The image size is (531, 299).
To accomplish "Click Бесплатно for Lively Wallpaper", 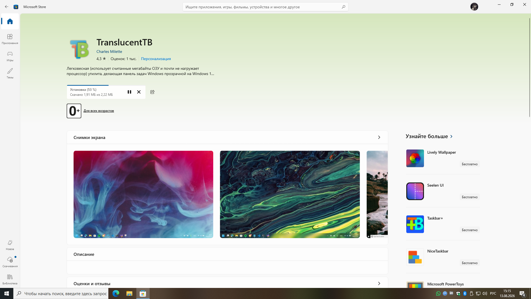I will (x=470, y=164).
